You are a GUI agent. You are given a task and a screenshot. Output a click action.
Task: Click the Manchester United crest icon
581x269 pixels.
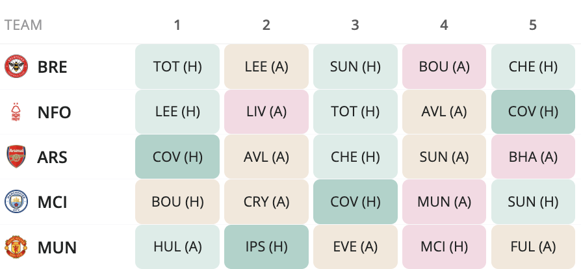pyautogui.click(x=16, y=247)
